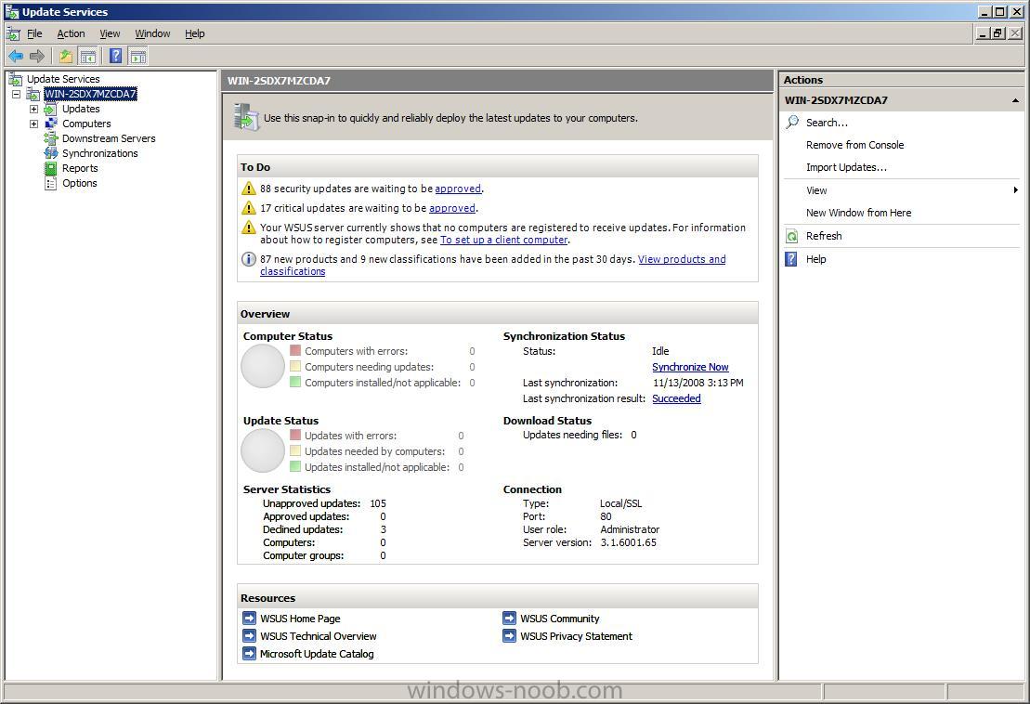
Task: Click the Forward arrow in the toolbar
Action: click(x=37, y=57)
